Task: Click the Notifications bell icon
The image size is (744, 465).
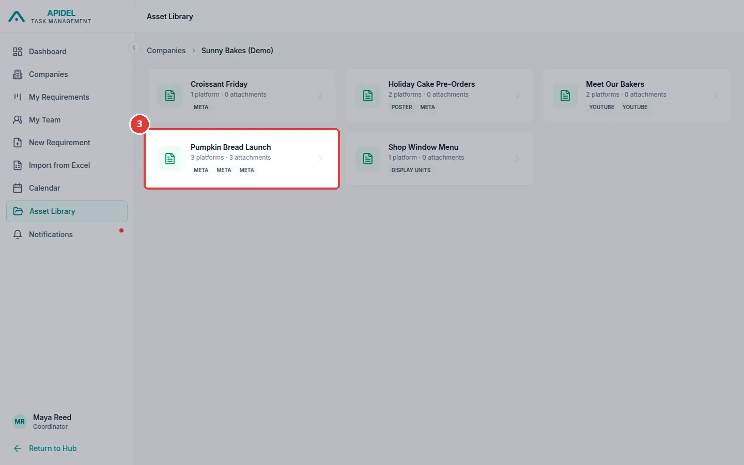Action: point(18,235)
